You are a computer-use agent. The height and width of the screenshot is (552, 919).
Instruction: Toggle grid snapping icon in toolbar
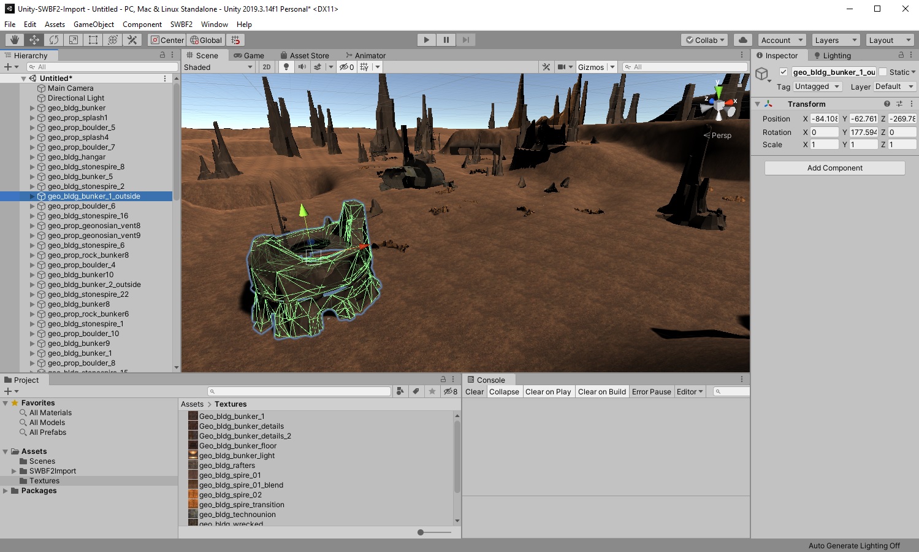pyautogui.click(x=235, y=40)
